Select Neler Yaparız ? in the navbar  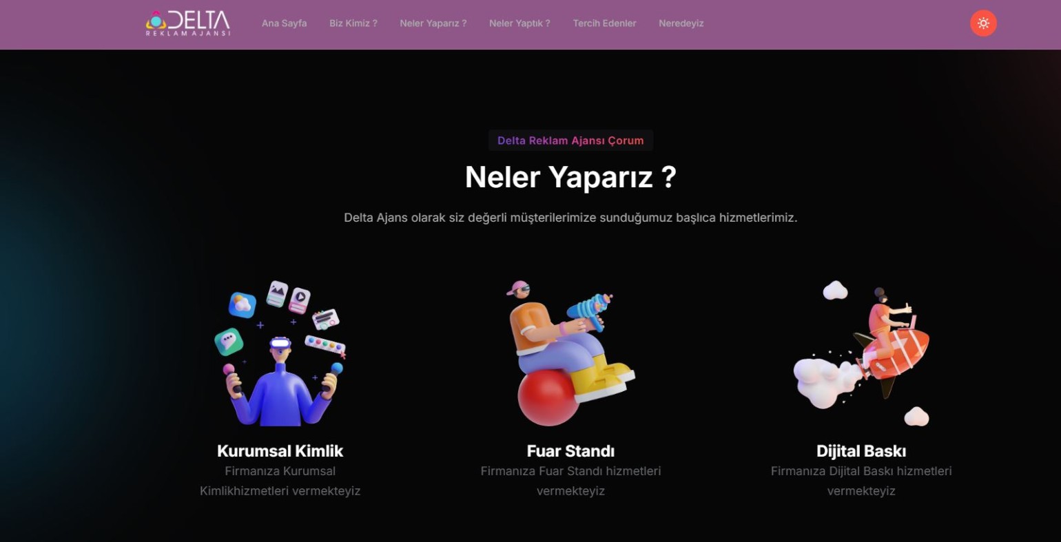[x=433, y=23]
